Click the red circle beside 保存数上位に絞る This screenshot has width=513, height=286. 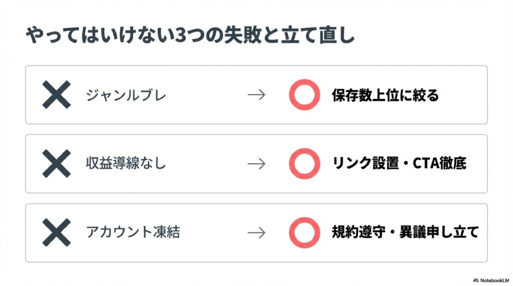click(304, 95)
